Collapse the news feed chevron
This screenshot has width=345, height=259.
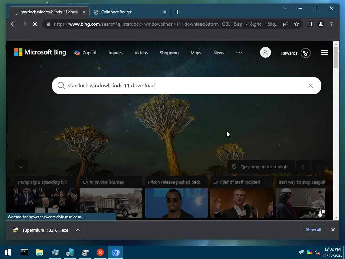click(x=21, y=167)
